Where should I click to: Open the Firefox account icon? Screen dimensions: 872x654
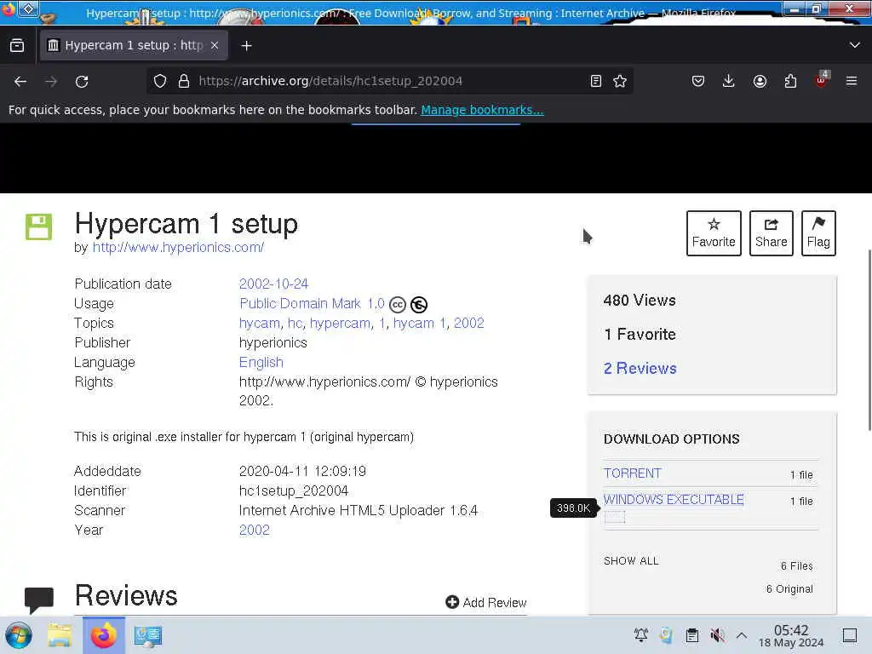[760, 81]
